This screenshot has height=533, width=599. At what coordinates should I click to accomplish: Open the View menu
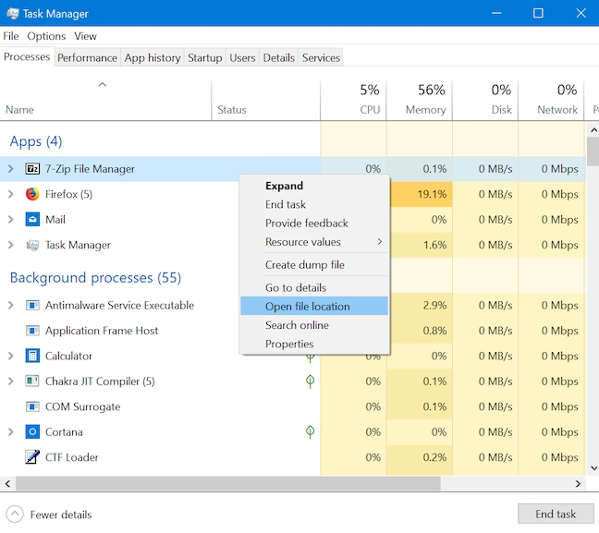(85, 36)
